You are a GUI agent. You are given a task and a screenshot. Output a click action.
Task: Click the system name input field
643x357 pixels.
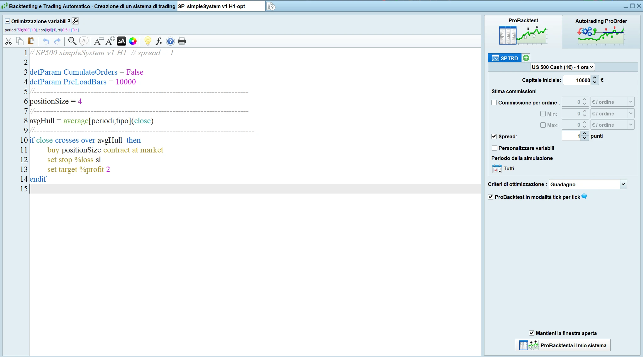221,6
